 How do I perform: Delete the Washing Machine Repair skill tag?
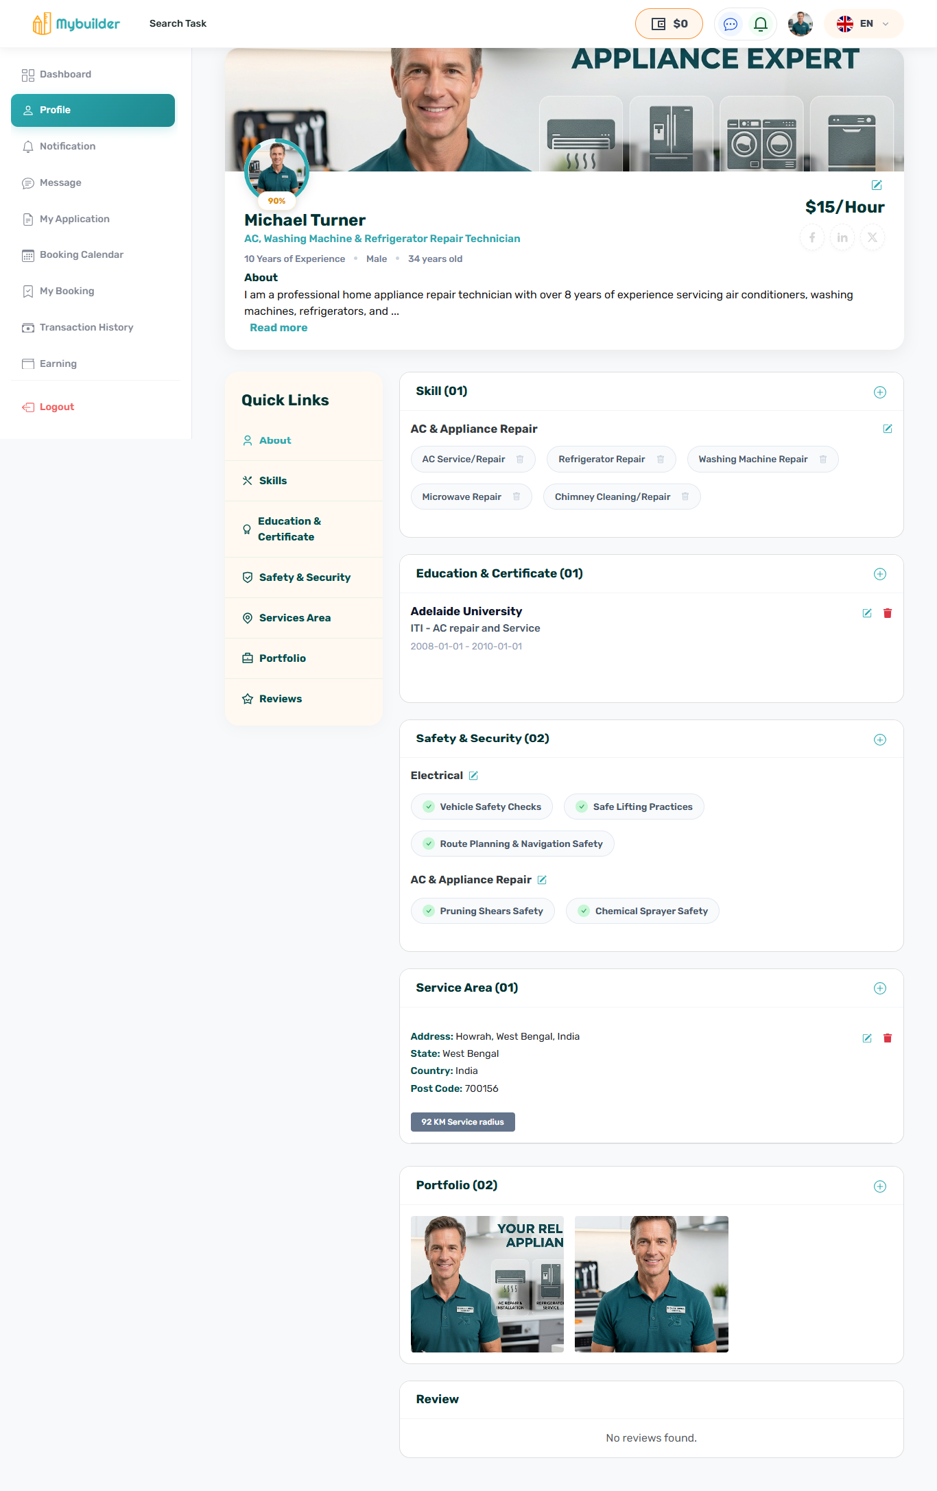coord(823,460)
